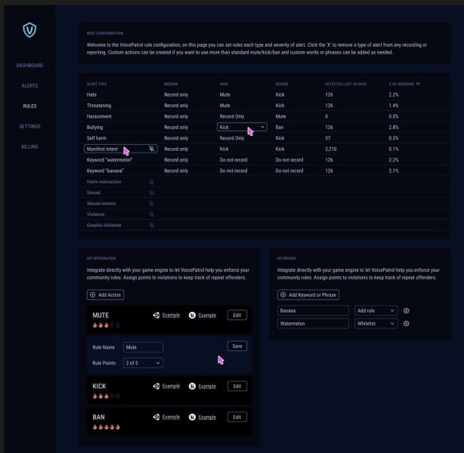
Task: Navigate to Billing
Action: (x=29, y=147)
